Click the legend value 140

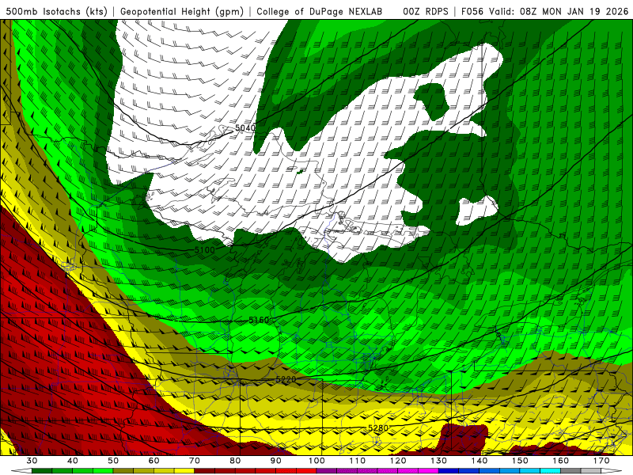click(x=479, y=461)
